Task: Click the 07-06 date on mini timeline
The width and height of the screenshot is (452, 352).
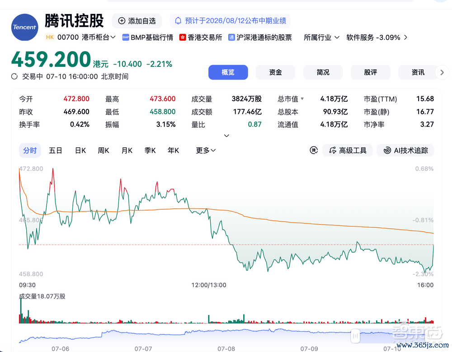Action: (60, 348)
